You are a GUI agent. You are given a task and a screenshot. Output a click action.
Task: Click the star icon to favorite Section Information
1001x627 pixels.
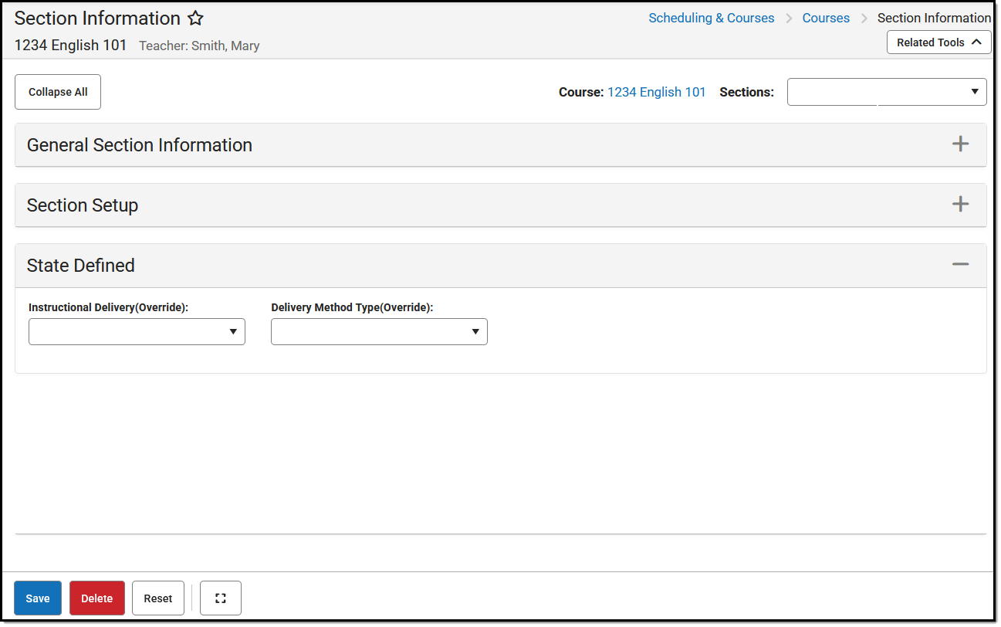pyautogui.click(x=195, y=18)
